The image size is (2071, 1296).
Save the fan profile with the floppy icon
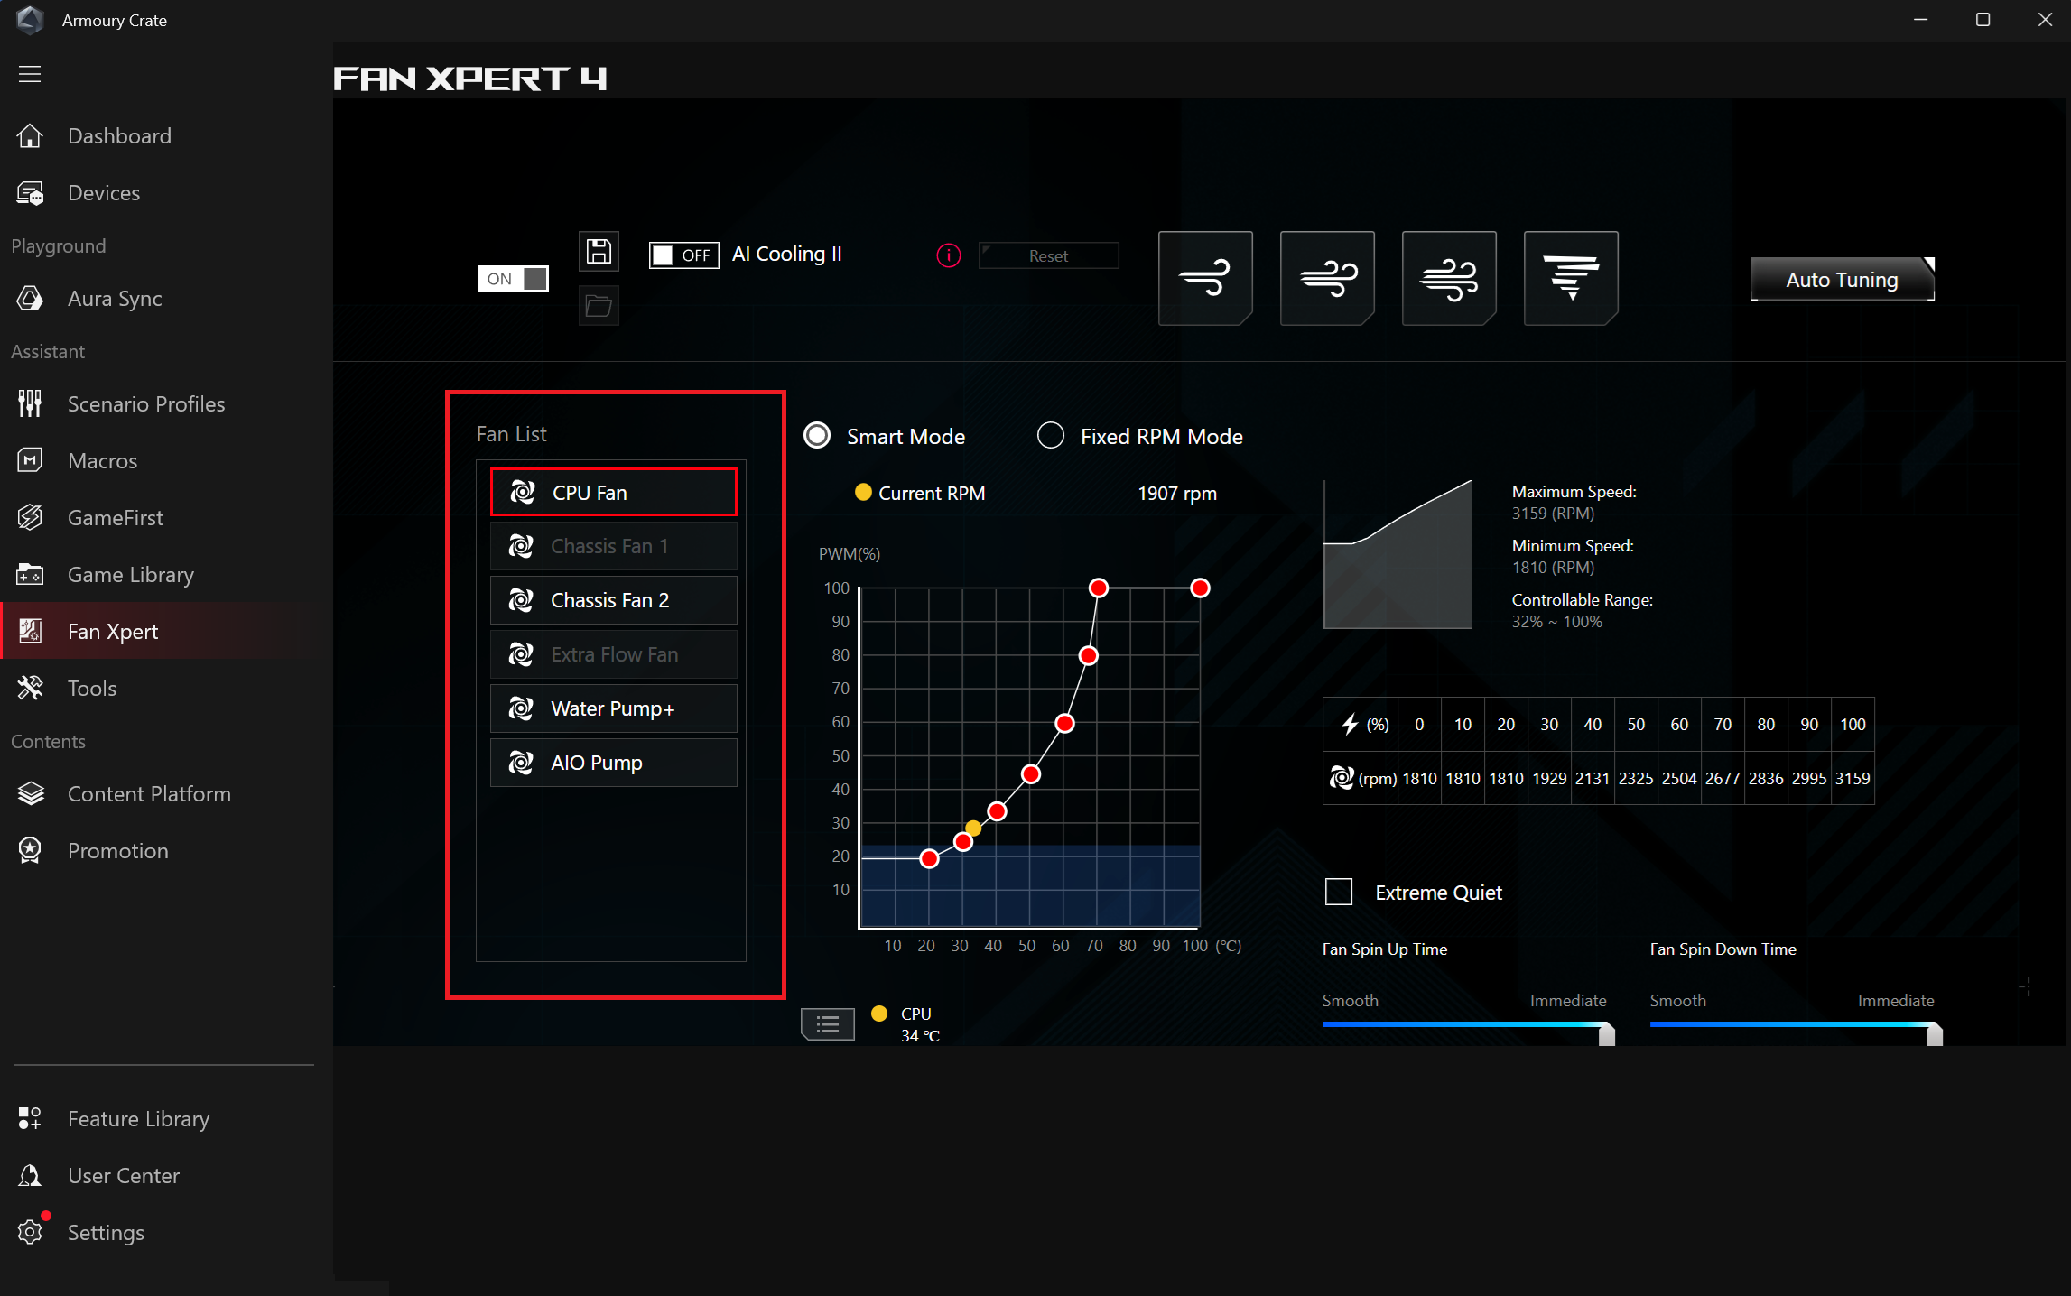(599, 251)
